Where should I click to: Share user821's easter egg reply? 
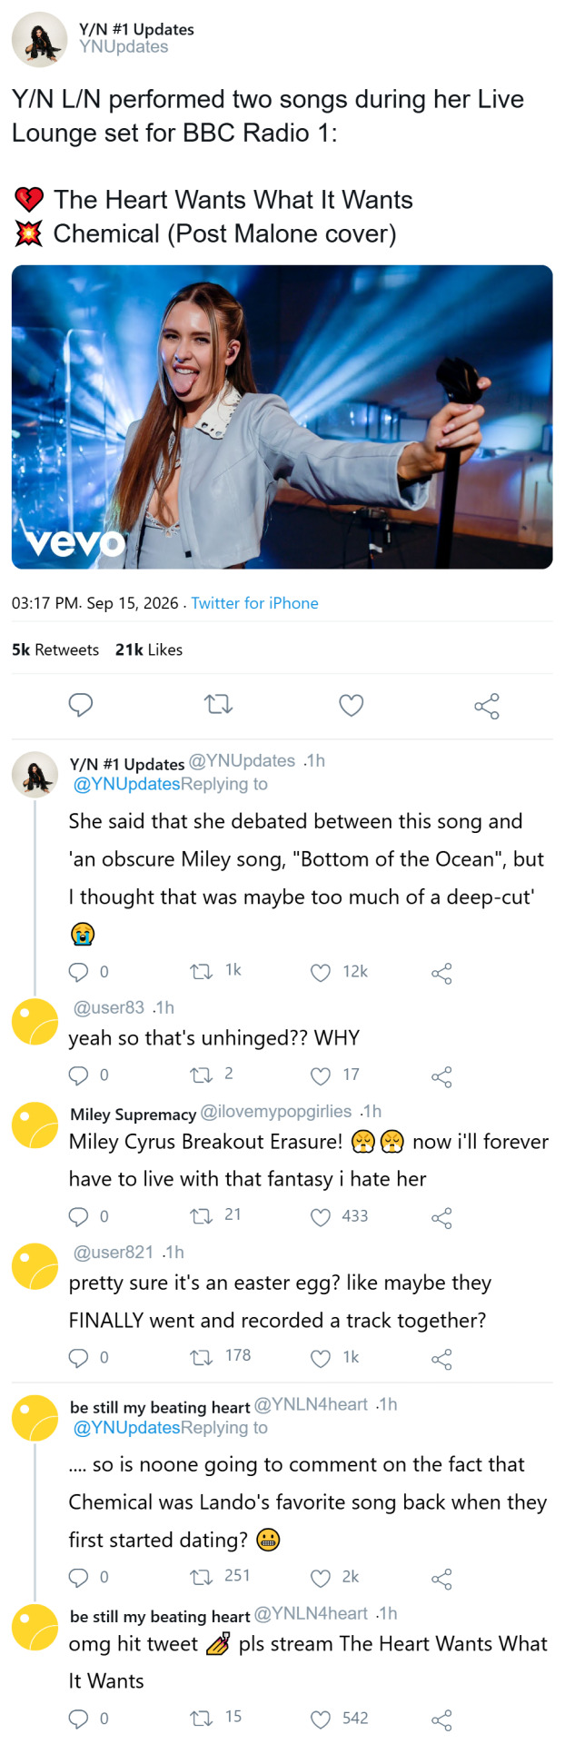tap(441, 1360)
